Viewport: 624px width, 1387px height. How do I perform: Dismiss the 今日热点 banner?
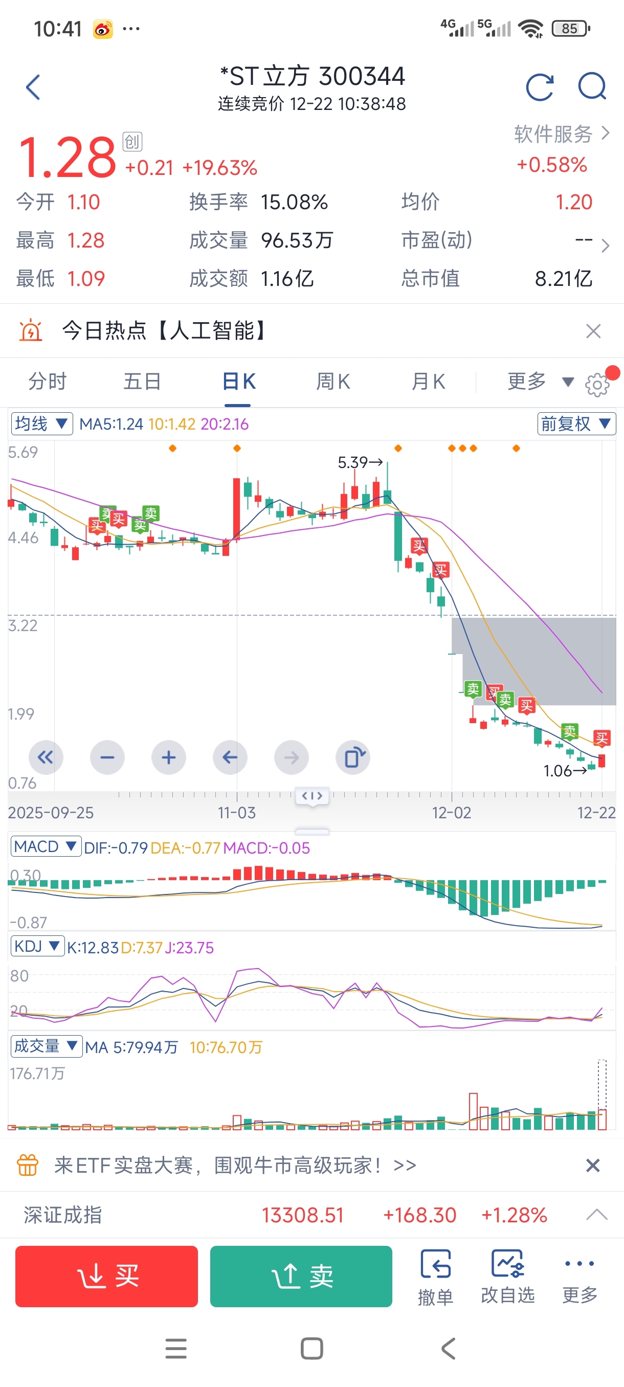tap(593, 331)
